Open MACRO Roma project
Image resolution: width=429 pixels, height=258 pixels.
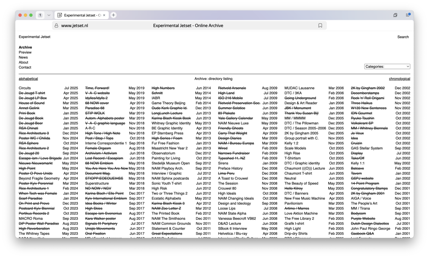(31, 218)
